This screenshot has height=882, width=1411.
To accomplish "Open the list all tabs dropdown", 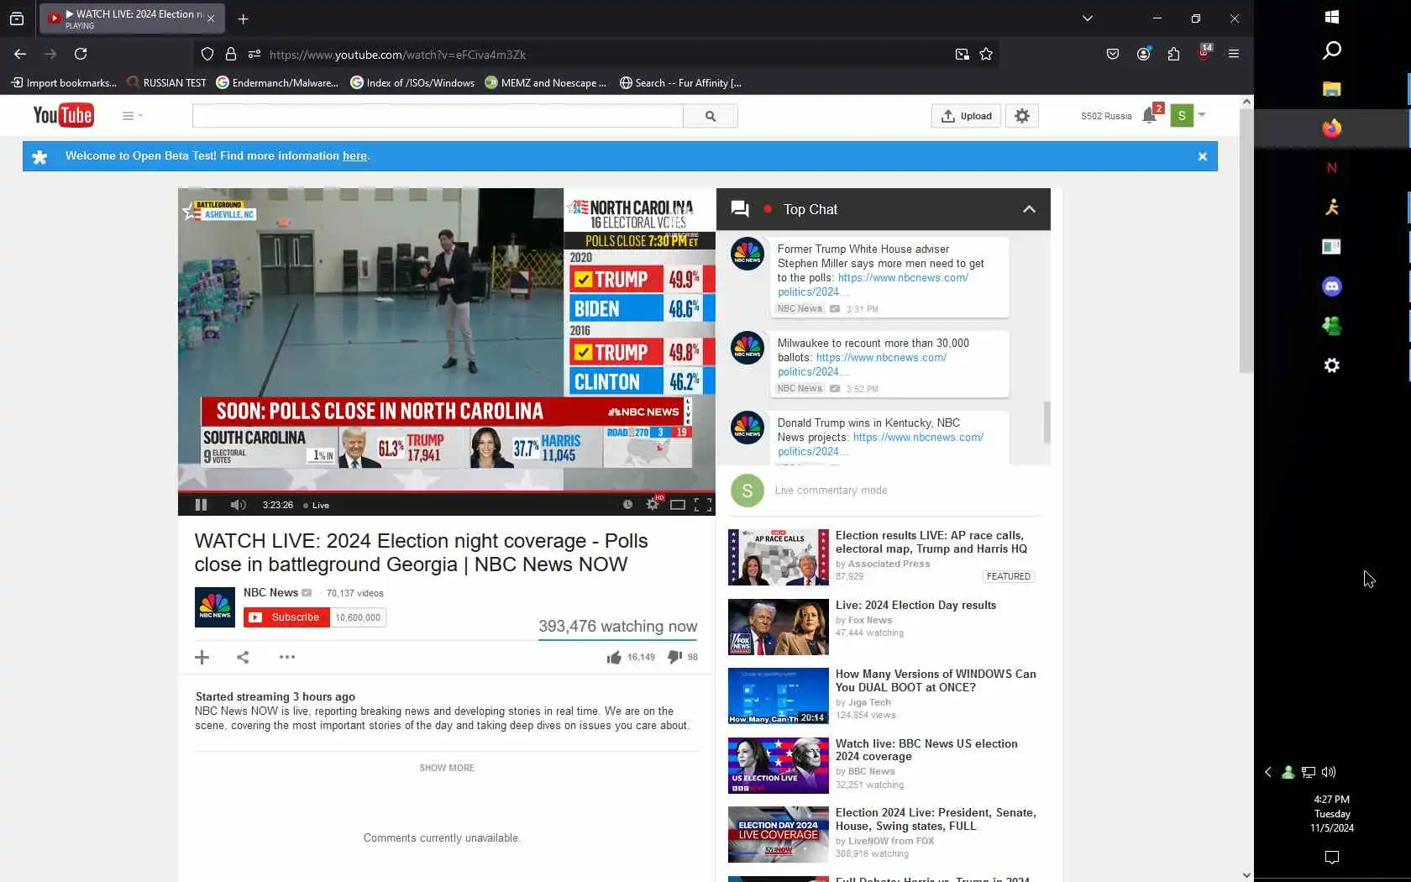I will click(1088, 18).
